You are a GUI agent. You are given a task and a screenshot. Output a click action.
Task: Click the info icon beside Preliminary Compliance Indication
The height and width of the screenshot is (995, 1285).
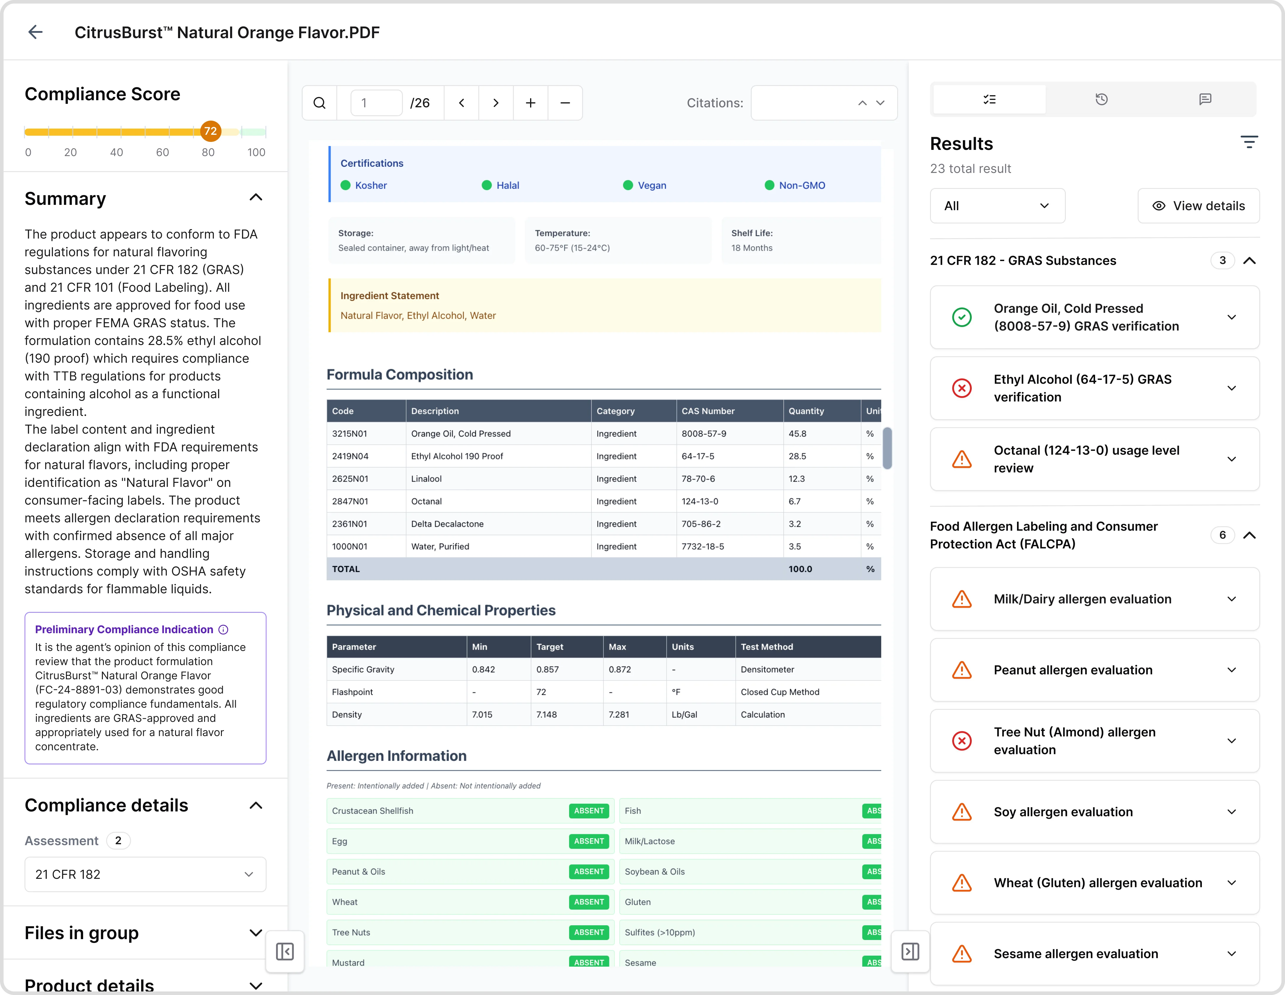pos(223,629)
